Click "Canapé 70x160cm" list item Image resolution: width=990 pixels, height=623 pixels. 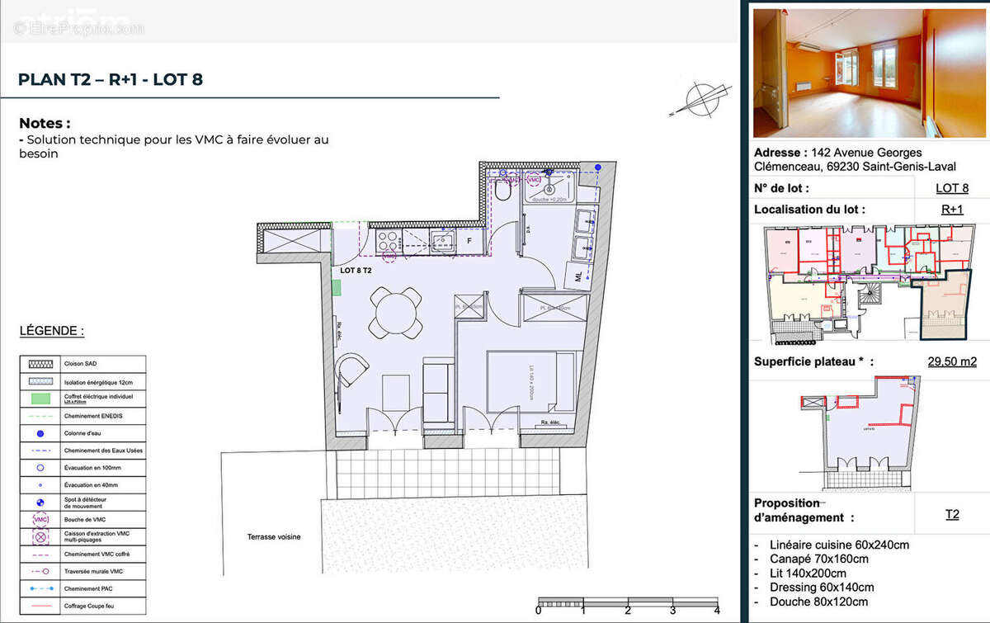click(818, 559)
